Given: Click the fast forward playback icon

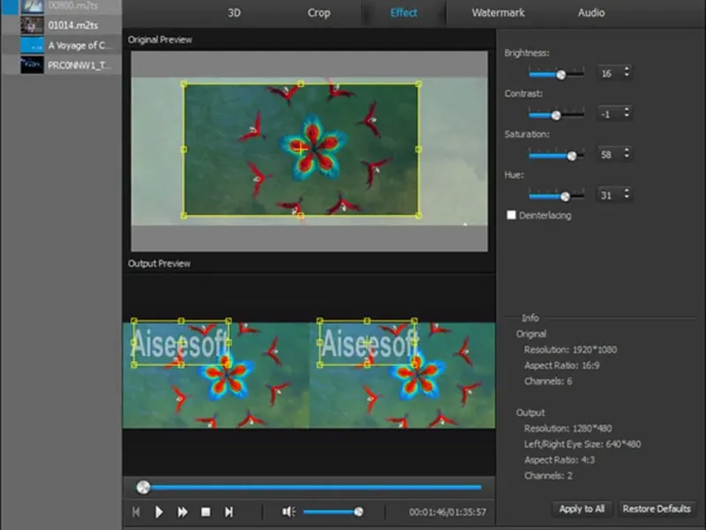Looking at the screenshot, I should pos(183,511).
